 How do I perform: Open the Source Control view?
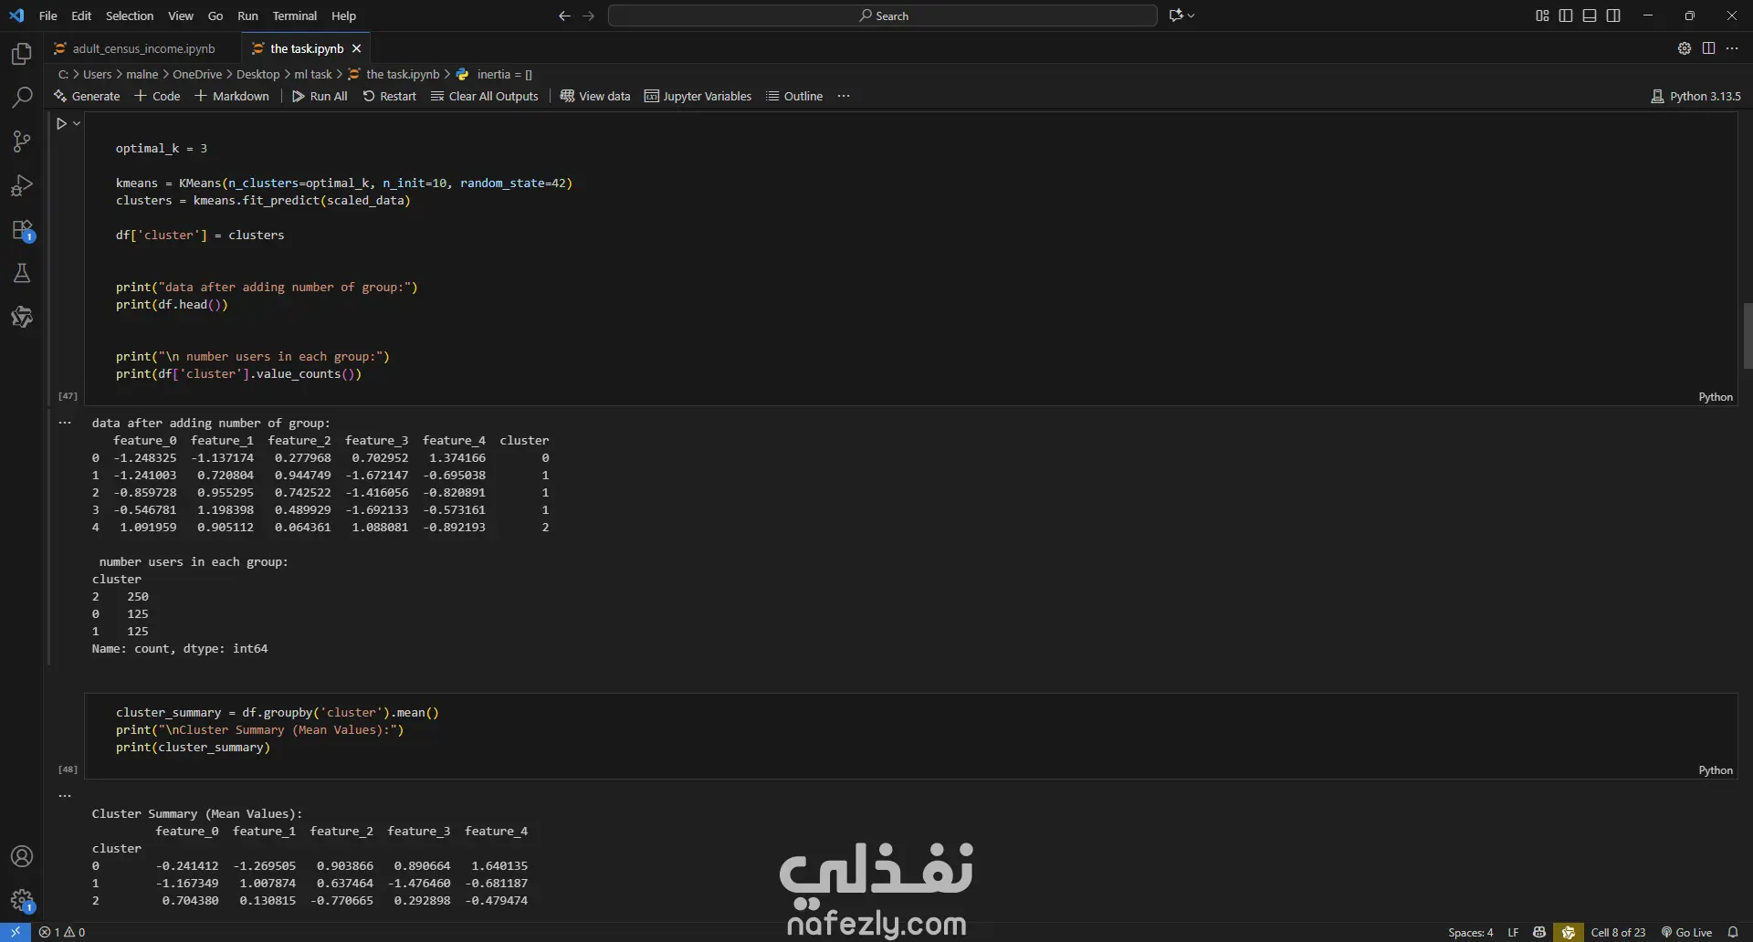pyautogui.click(x=22, y=141)
